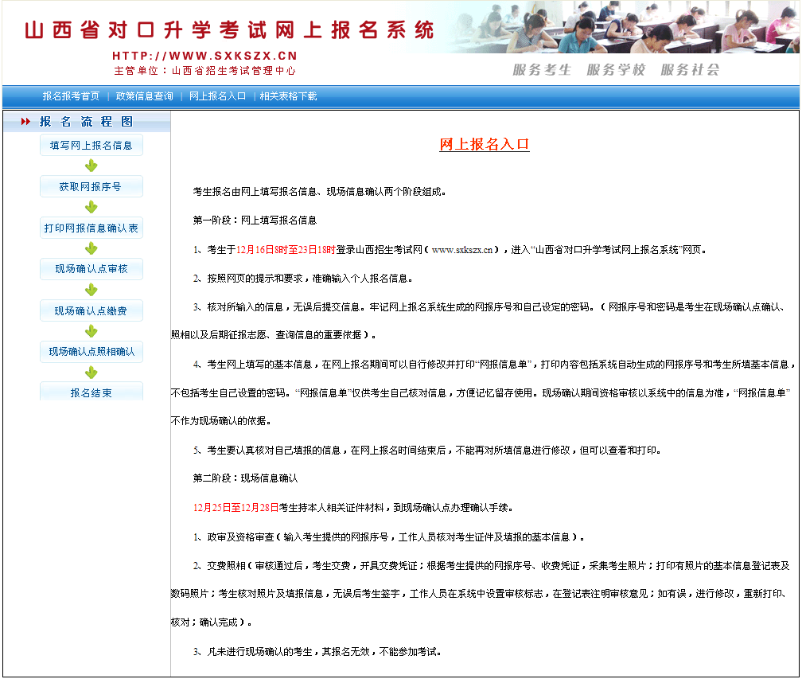Viewport: 802px width, 679px height.
Task: Click the green arrow below 现场确认点缴费
Action: point(91,331)
